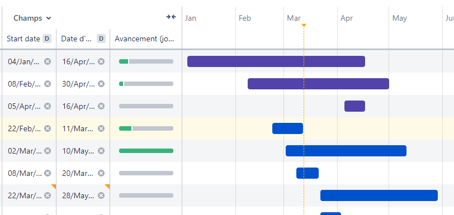This screenshot has width=454, height=215.
Task: Click the 02/Mar start date cell
Action: (x=29, y=151)
